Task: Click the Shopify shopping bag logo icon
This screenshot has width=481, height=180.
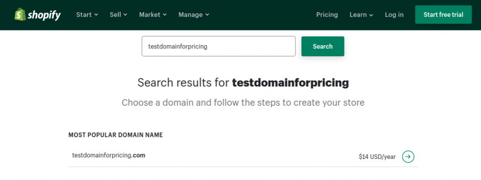Action: tap(20, 15)
